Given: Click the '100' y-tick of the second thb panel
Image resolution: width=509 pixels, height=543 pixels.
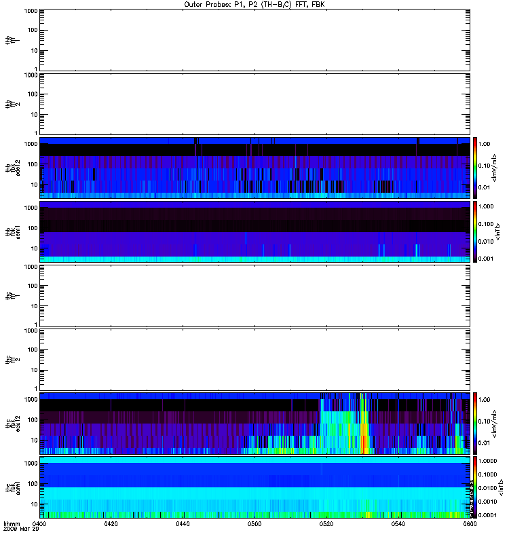Looking at the screenshot, I should tap(33, 94).
